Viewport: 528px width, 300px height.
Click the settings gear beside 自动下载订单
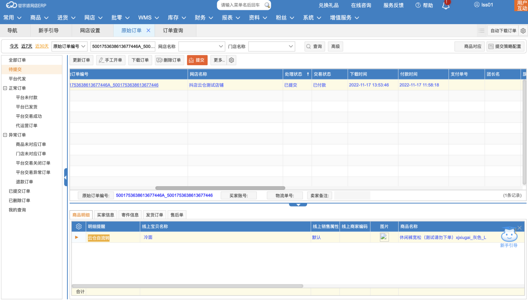pyautogui.click(x=523, y=31)
